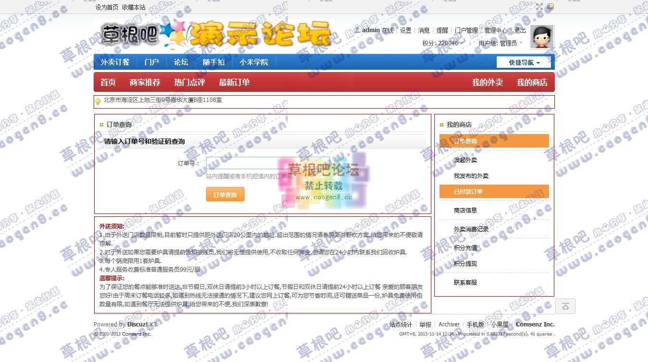Expand the 用户组 管理员 dropdown arrow
This screenshot has height=362, width=648.
click(x=521, y=43)
